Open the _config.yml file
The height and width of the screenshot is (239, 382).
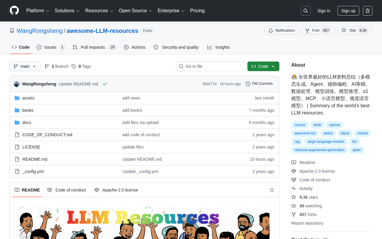(x=33, y=171)
